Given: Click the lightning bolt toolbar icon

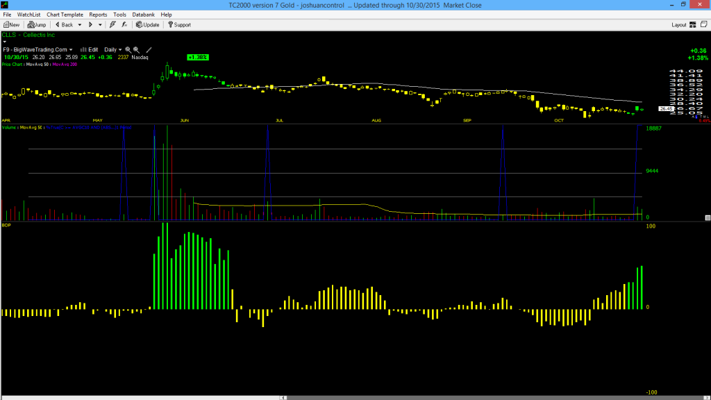Looking at the screenshot, I should 112,25.
